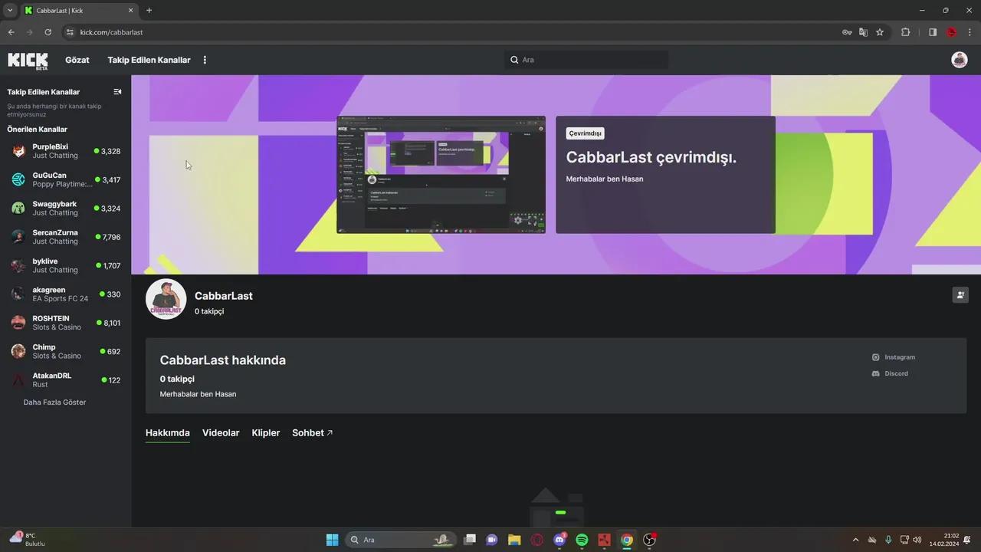The width and height of the screenshot is (981, 552).
Task: Open Chrome profile red avatar
Action: click(x=951, y=32)
